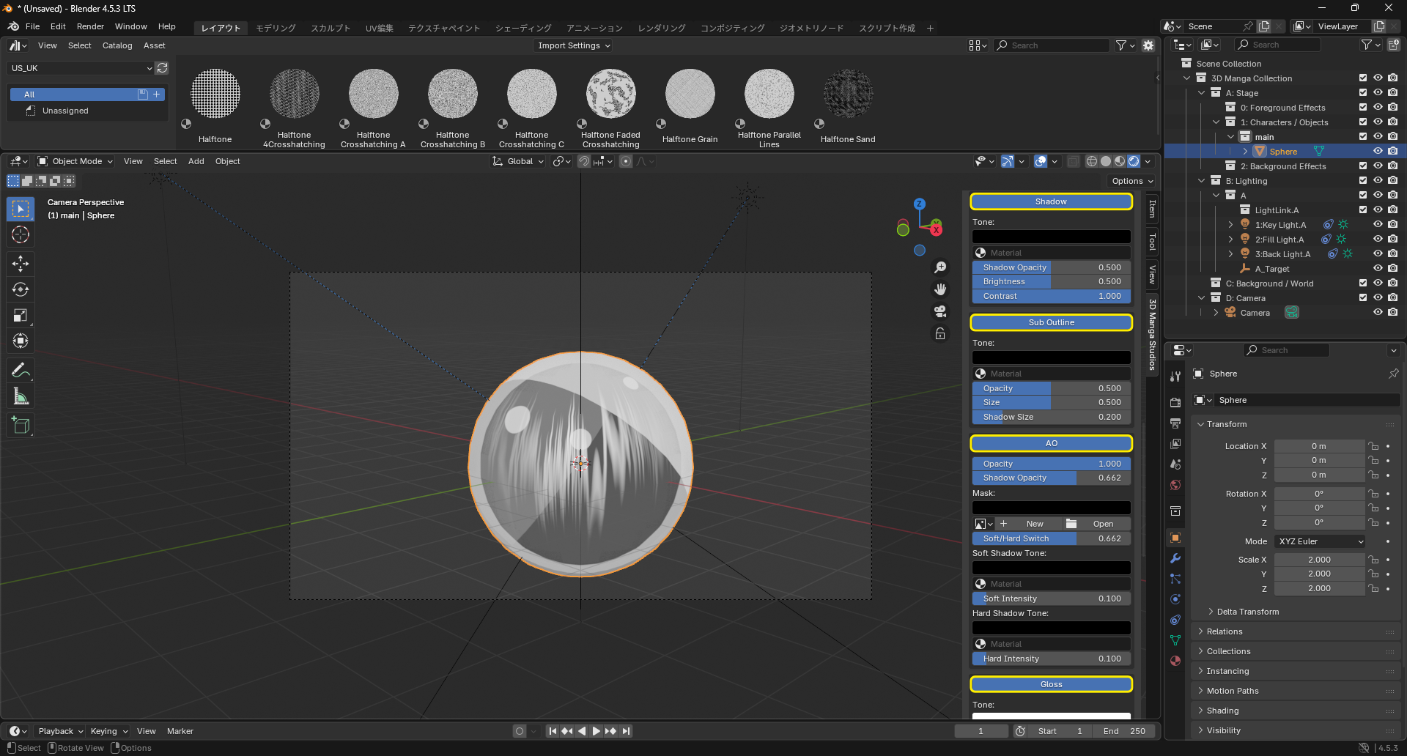Open the Render menu

coord(90,26)
